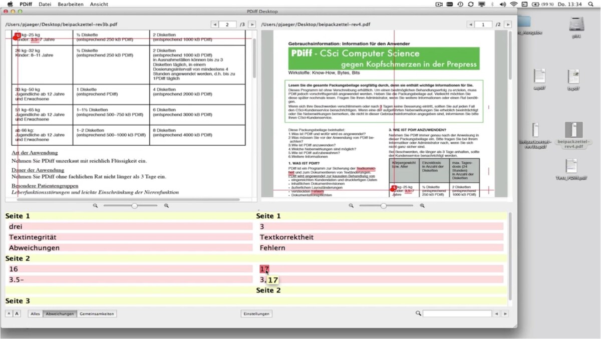Image resolution: width=601 pixels, height=339 pixels.
Task: Jump to previous search result arrow
Action: 496,313
